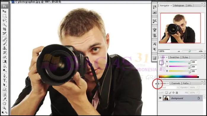Open the Opacity slider arrow

click(198, 87)
